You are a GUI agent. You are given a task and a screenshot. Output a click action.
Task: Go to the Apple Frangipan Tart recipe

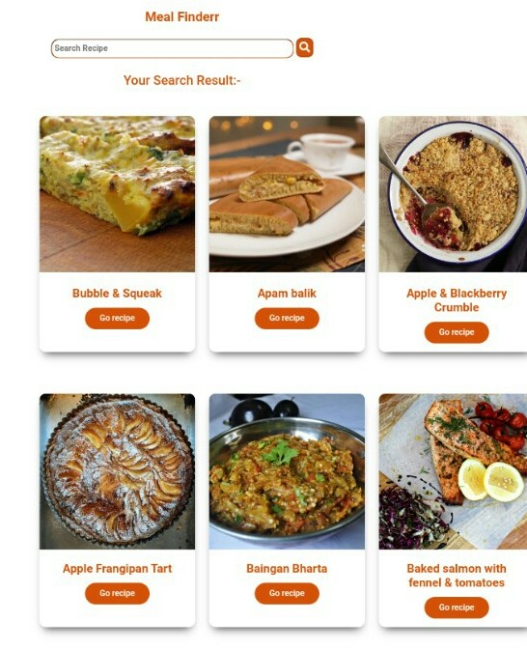tap(117, 593)
